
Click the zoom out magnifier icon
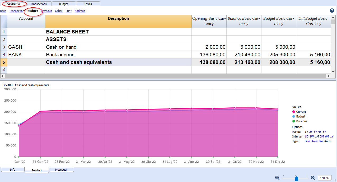tap(277, 178)
